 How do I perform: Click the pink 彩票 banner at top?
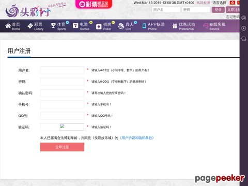94,4
